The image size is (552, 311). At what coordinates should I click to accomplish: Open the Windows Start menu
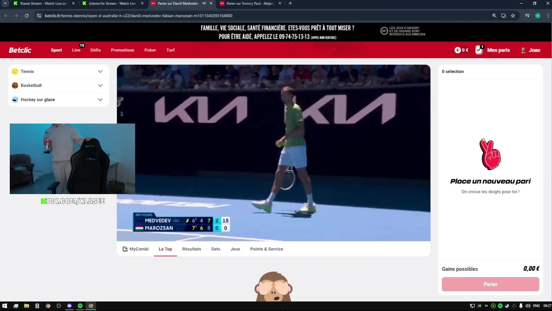[5, 306]
